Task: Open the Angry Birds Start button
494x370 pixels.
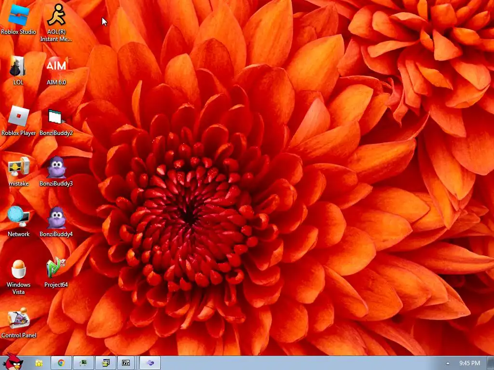Action: 12,362
